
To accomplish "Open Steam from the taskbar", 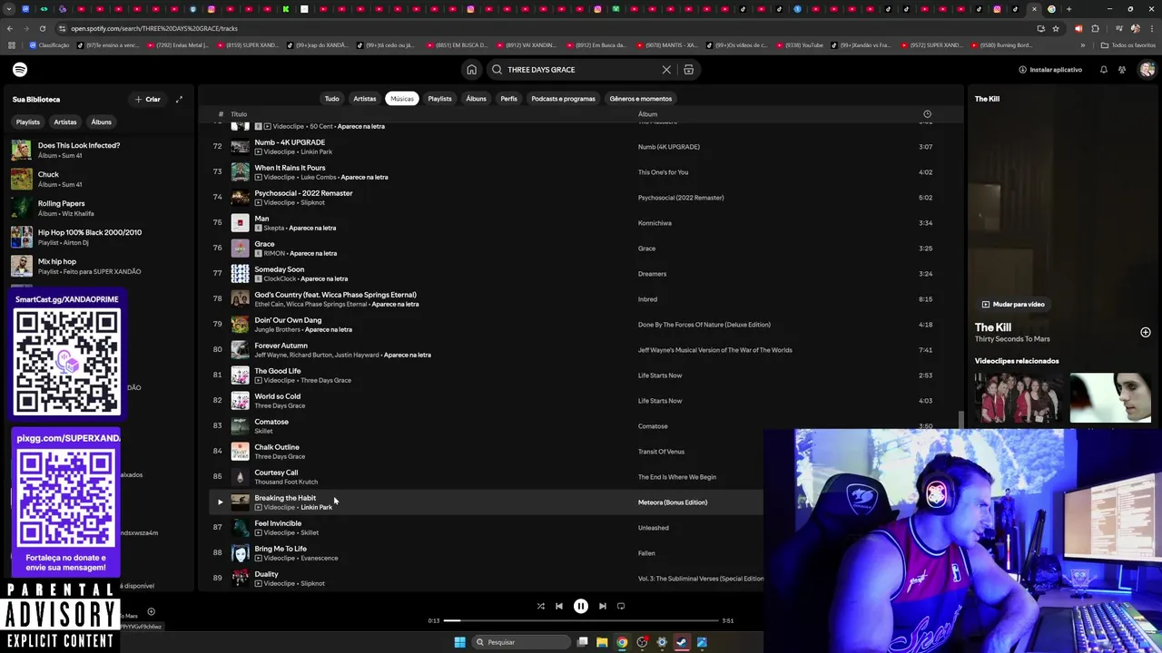I will (682, 642).
